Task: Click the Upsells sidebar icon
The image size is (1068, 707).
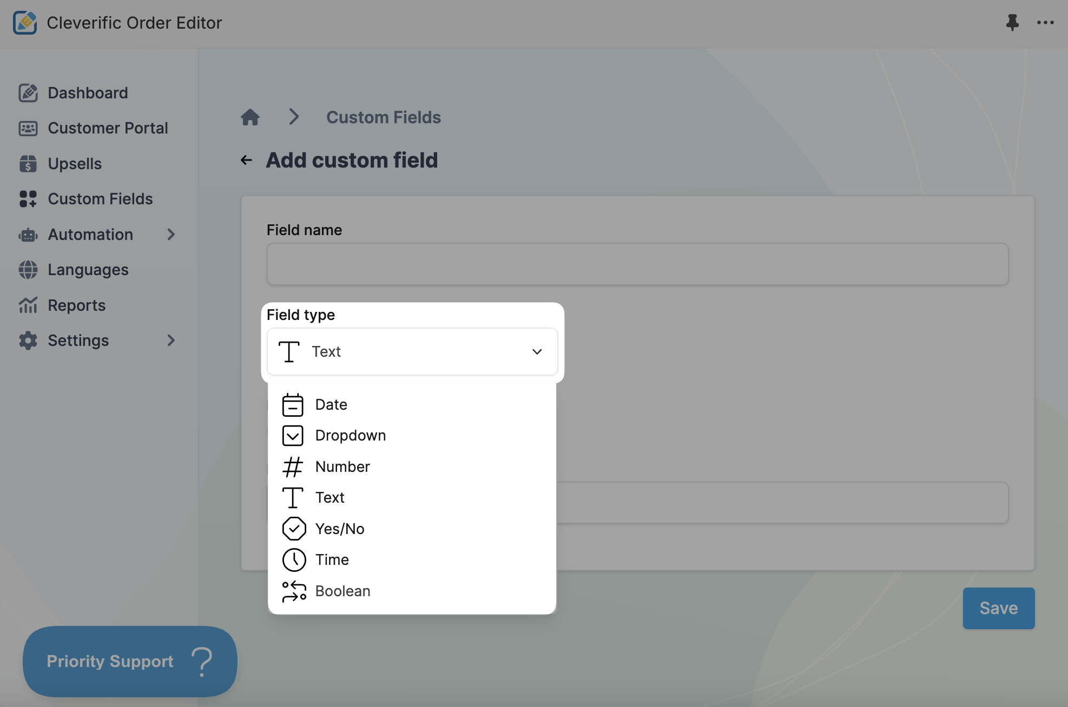Action: 28,164
